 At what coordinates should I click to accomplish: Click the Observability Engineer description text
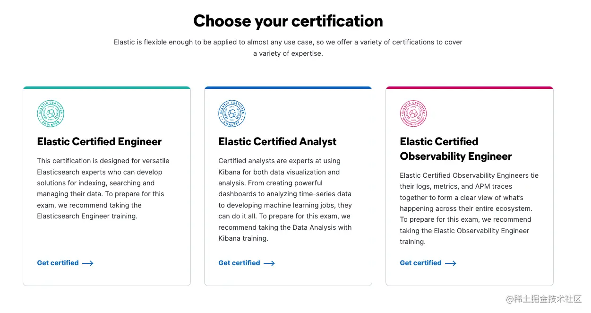point(469,209)
